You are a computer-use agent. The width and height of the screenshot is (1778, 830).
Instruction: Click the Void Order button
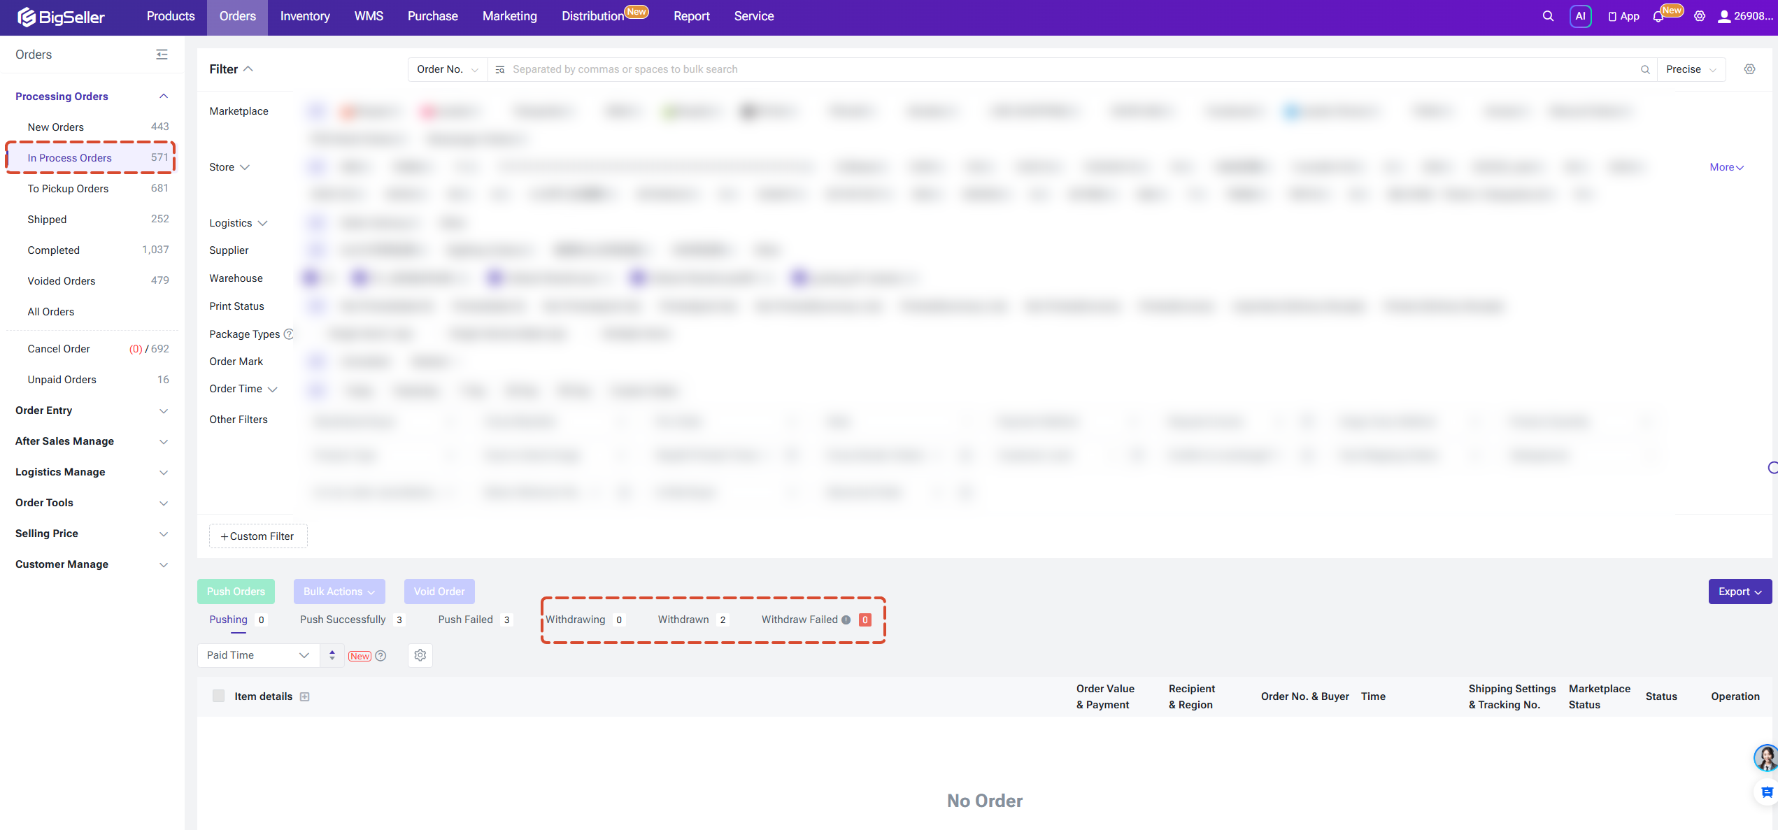coord(439,592)
